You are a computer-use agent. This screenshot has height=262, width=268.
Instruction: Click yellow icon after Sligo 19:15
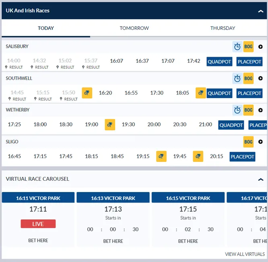click(161, 156)
